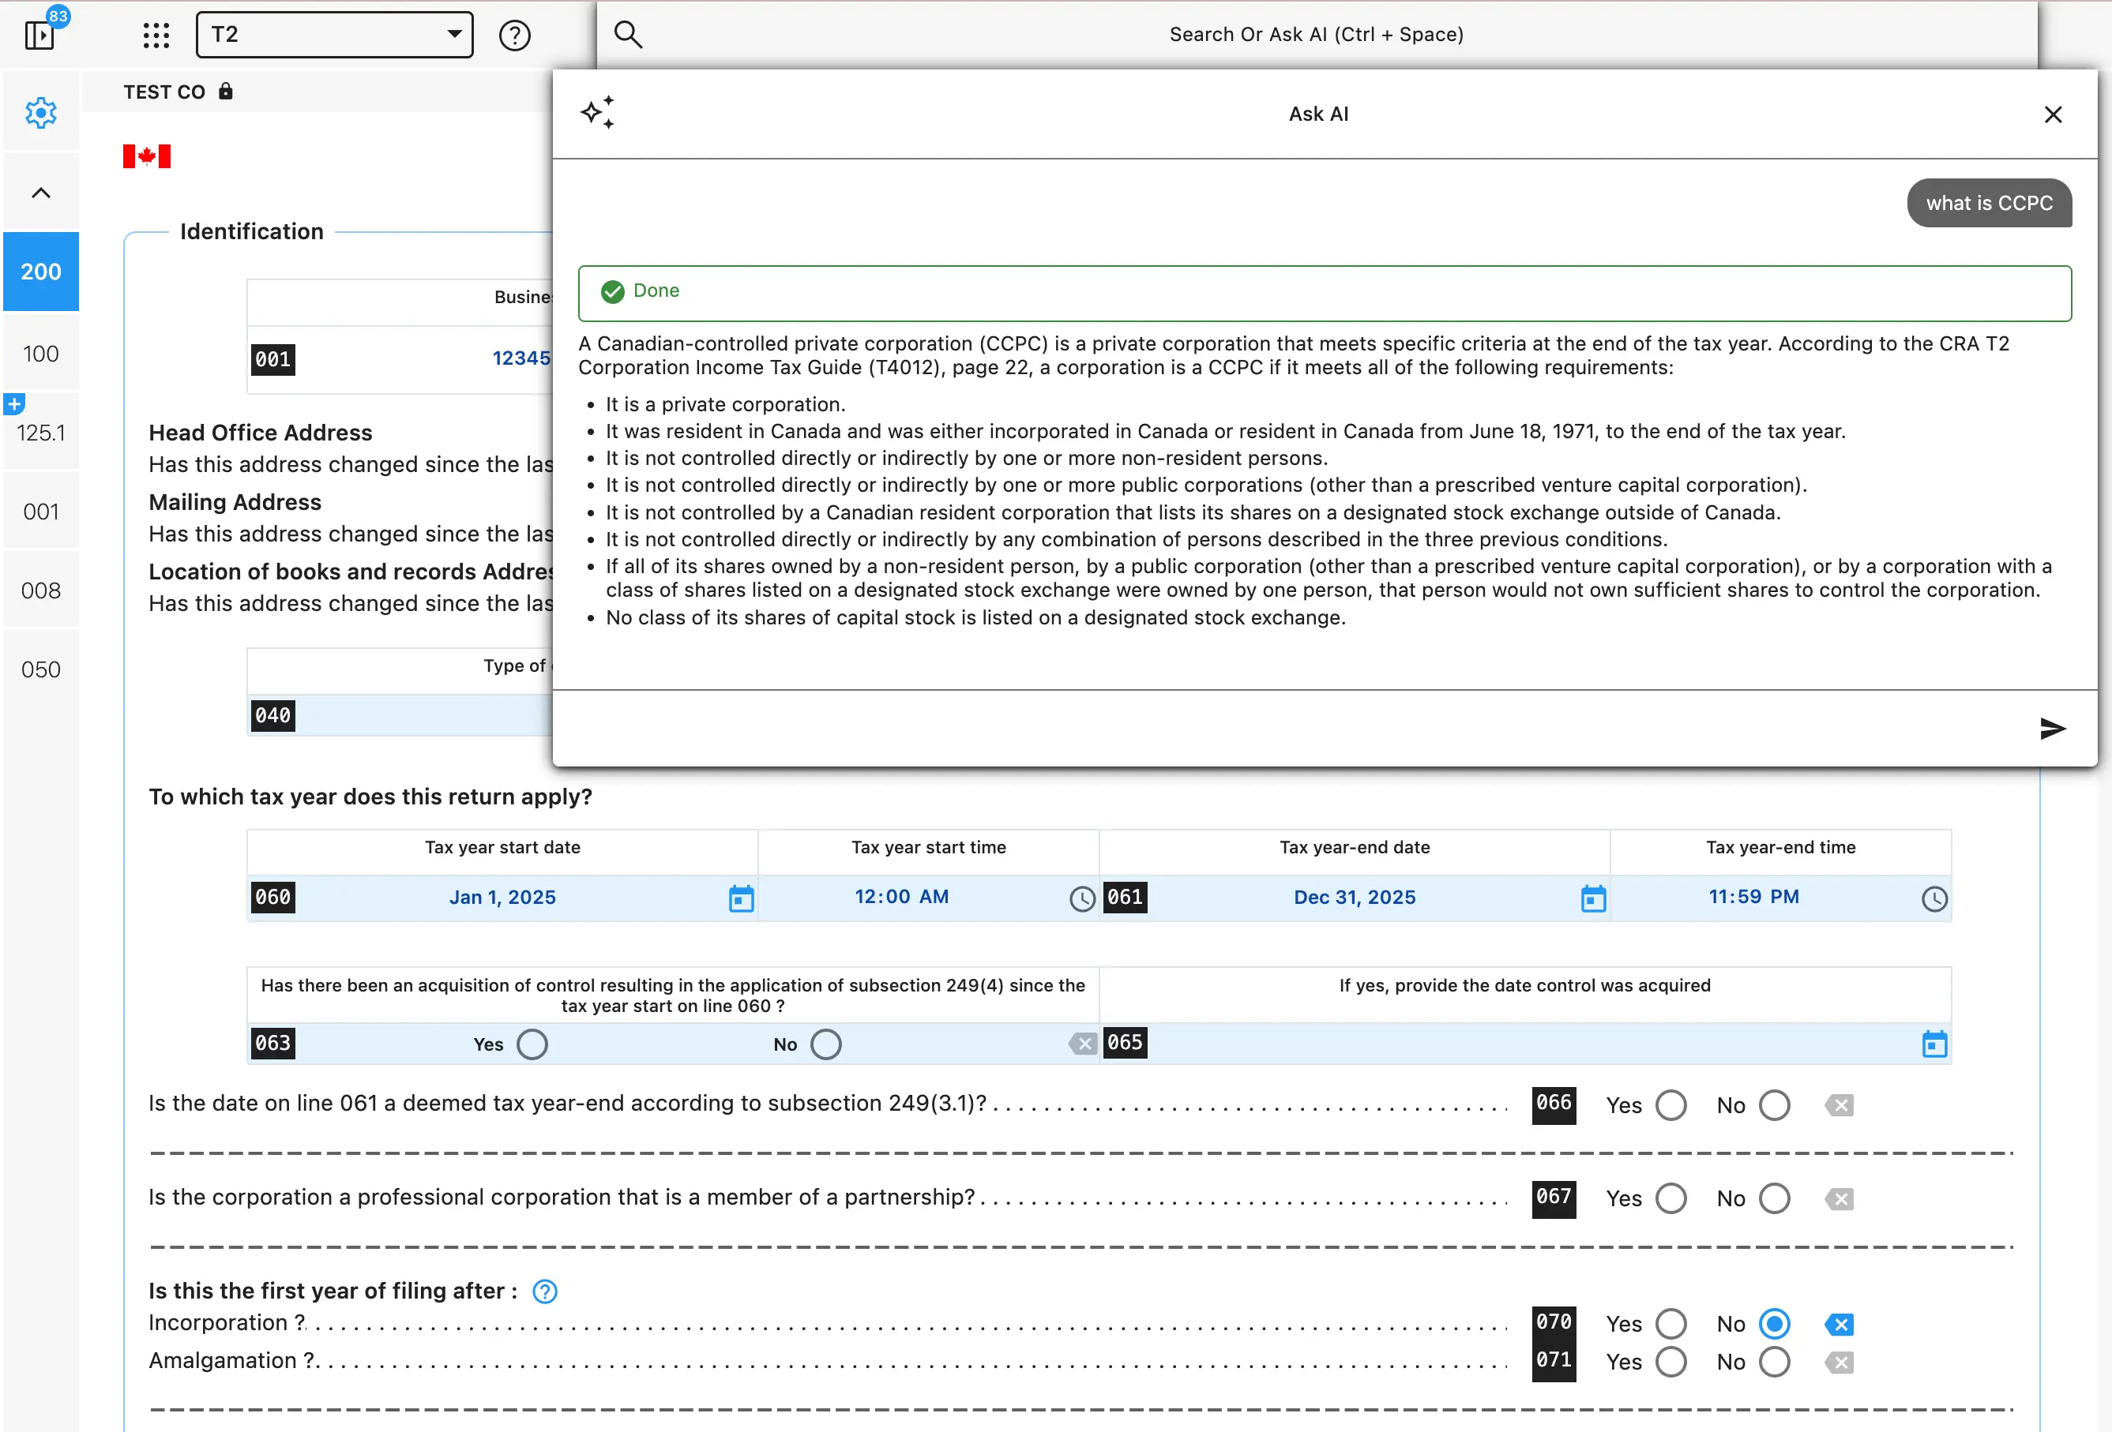Click the settings gear icon in sidebar
The image size is (2112, 1432).
coord(41,114)
